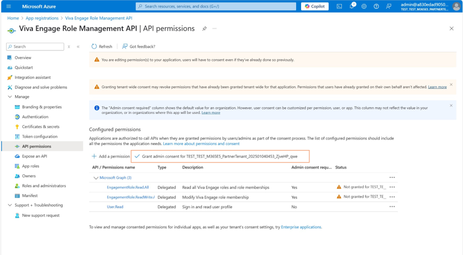
Task: Click the Token configuration icon
Action: point(17,136)
